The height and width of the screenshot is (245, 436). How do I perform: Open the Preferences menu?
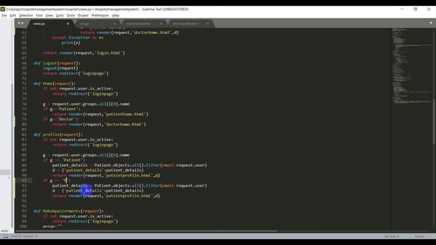click(x=100, y=15)
